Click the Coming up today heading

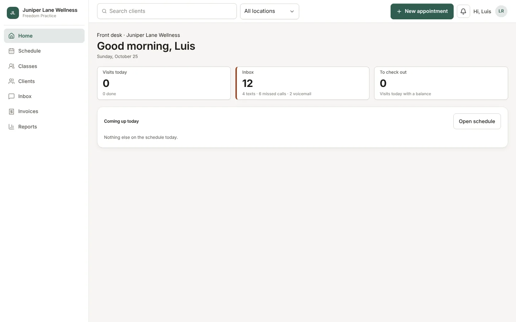tap(121, 121)
